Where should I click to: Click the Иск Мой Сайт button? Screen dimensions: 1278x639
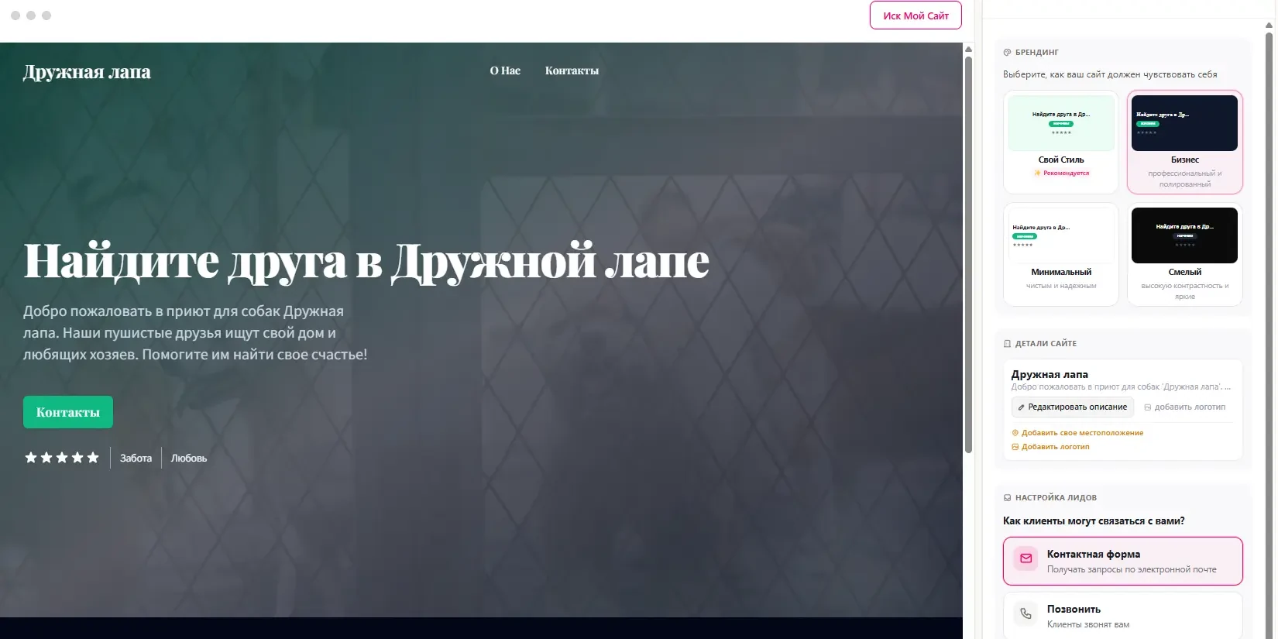click(916, 15)
